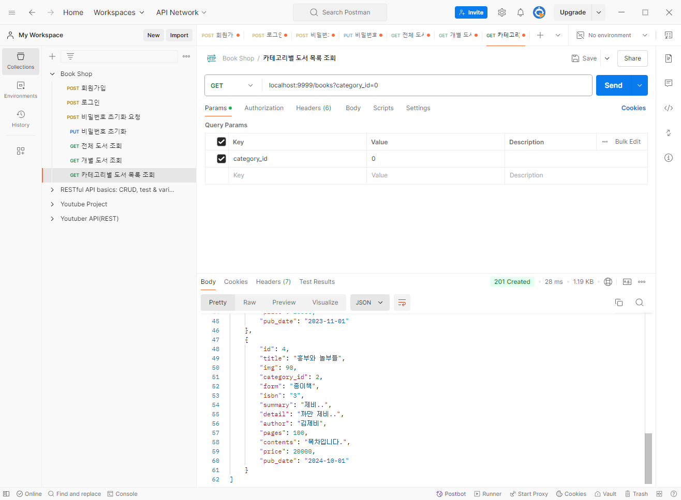The width and height of the screenshot is (681, 500).
Task: Open the Collections sidebar panel
Action: pos(21,61)
